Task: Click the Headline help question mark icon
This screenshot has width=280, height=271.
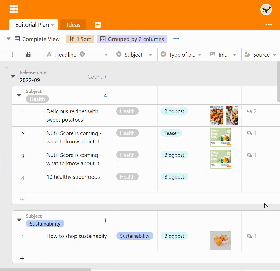Action: click(x=82, y=54)
